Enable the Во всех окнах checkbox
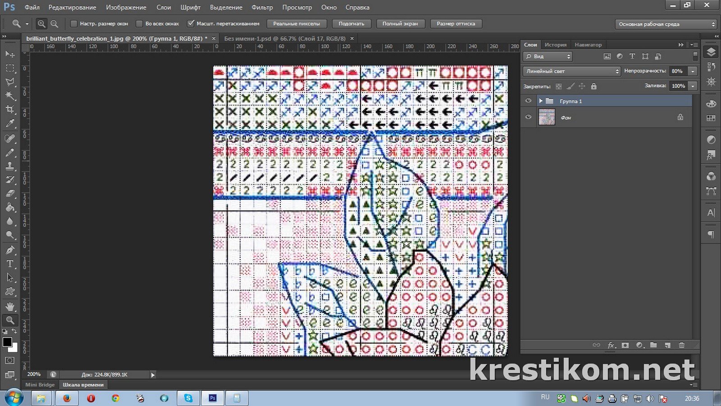Screen dimensions: 721x406 click(139, 24)
